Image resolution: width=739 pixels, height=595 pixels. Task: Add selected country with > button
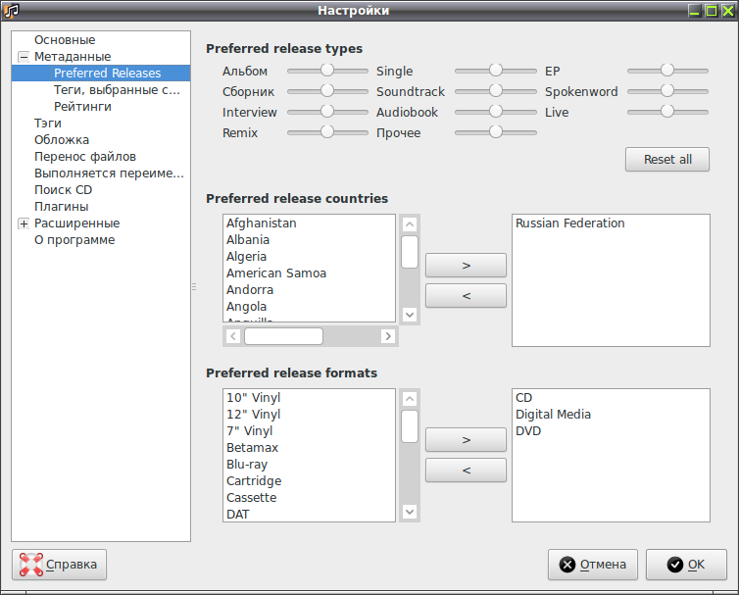[467, 266]
